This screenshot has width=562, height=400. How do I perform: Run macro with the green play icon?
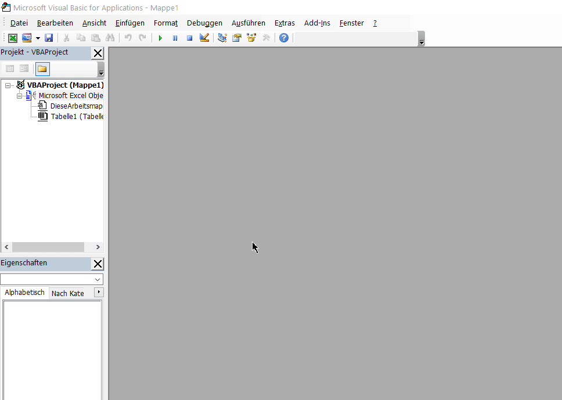[160, 38]
